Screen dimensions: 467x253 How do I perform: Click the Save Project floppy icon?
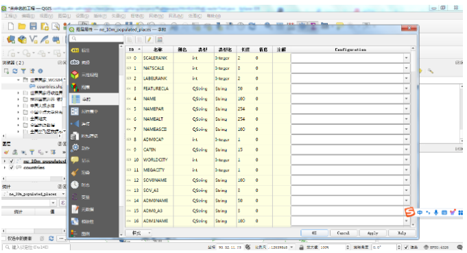coord(33,27)
